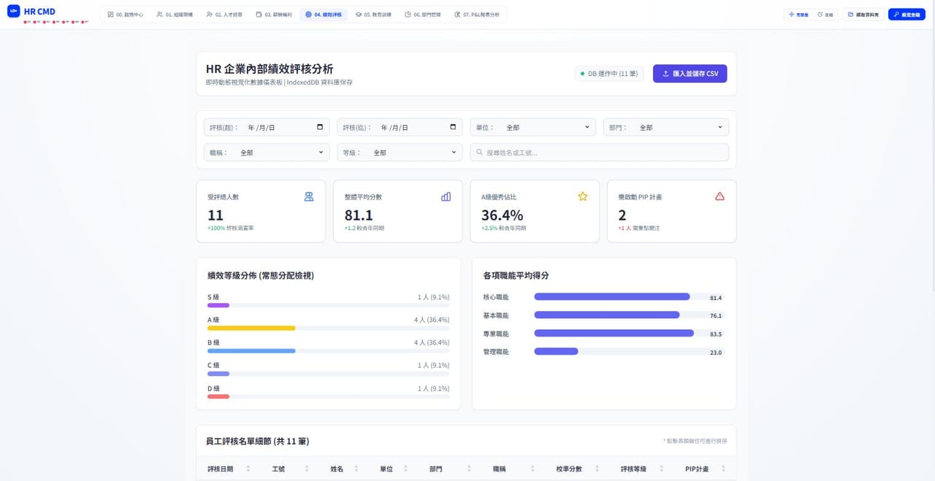The width and height of the screenshot is (935, 481).
Task: Click the bar chart icon on 整體平均分數 card
Action: pyautogui.click(x=446, y=196)
